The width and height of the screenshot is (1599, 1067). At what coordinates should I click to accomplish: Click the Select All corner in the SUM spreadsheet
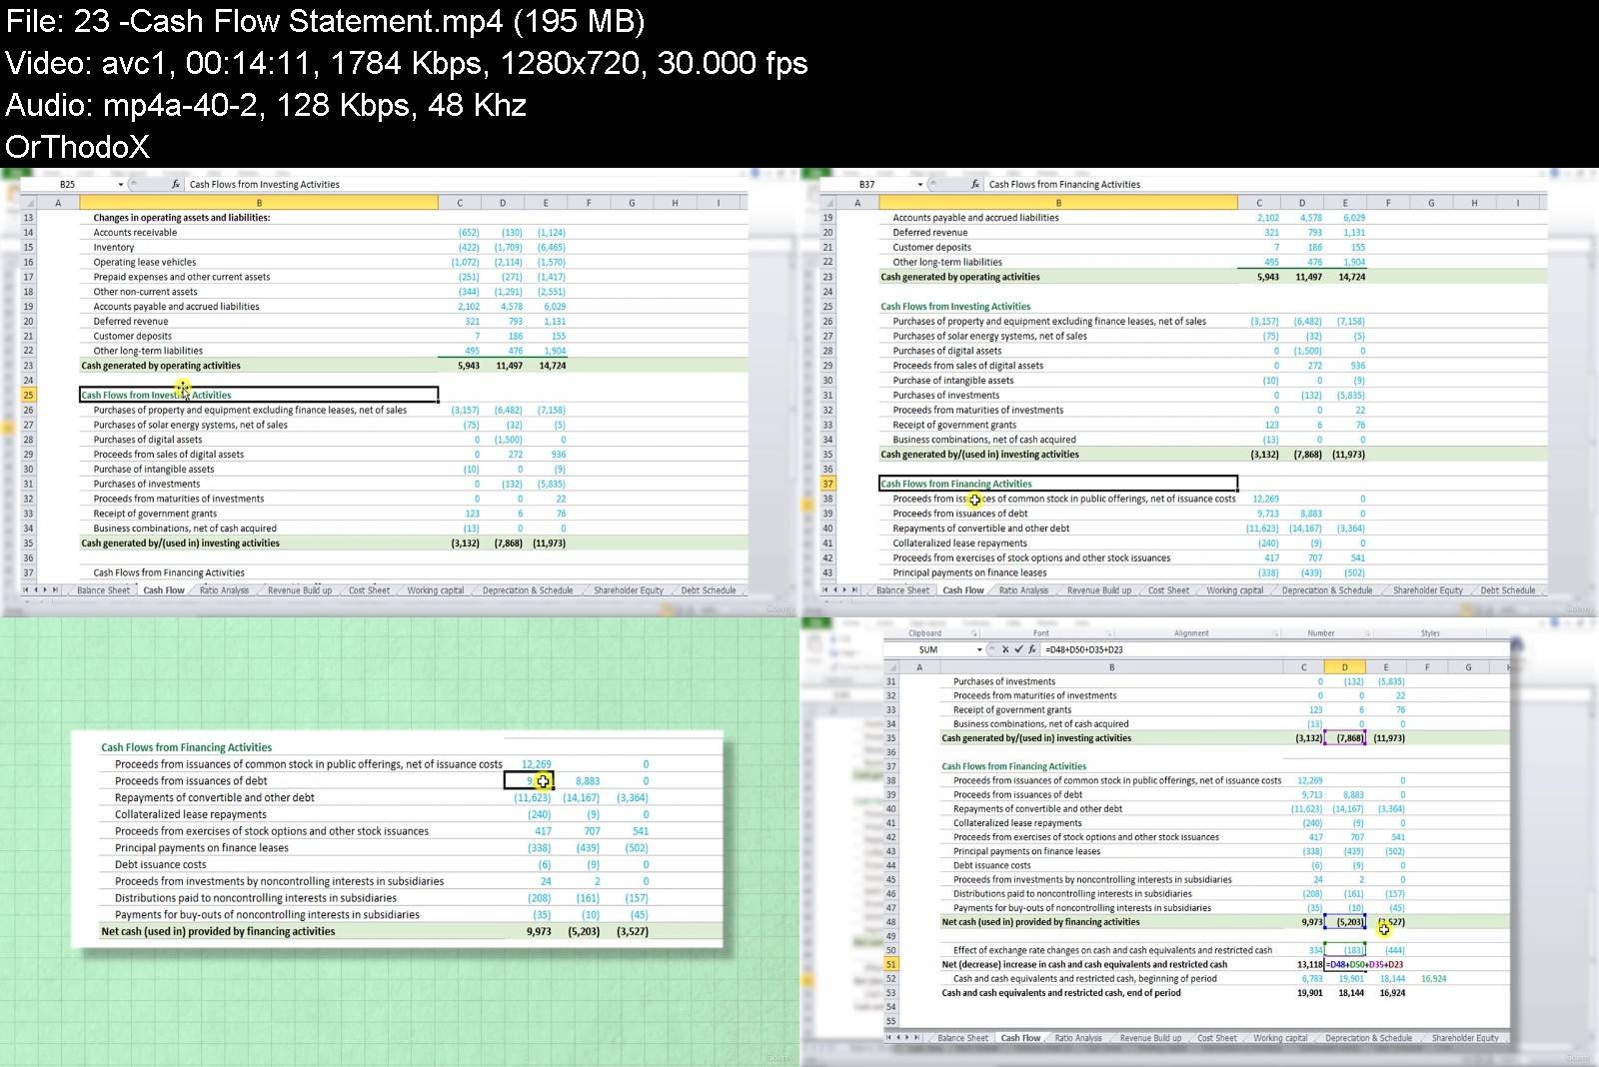(x=891, y=666)
